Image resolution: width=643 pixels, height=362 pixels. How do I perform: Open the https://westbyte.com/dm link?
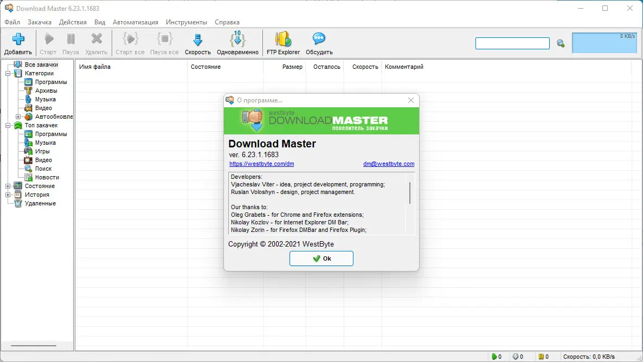262,164
